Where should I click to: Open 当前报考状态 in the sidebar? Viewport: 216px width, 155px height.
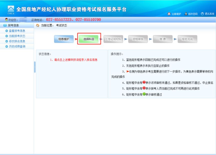(17, 36)
